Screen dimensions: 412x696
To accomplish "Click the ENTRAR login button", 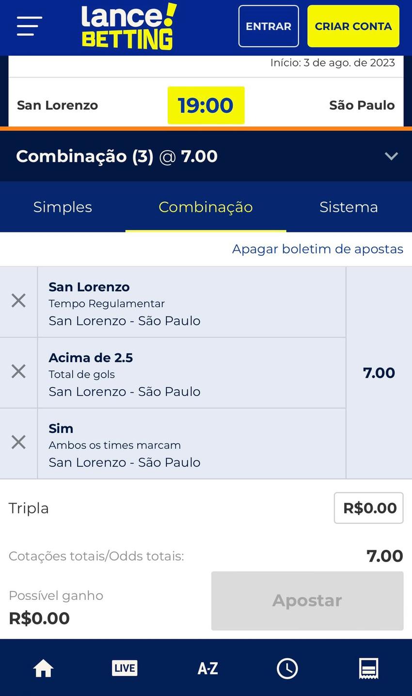I will [x=269, y=26].
